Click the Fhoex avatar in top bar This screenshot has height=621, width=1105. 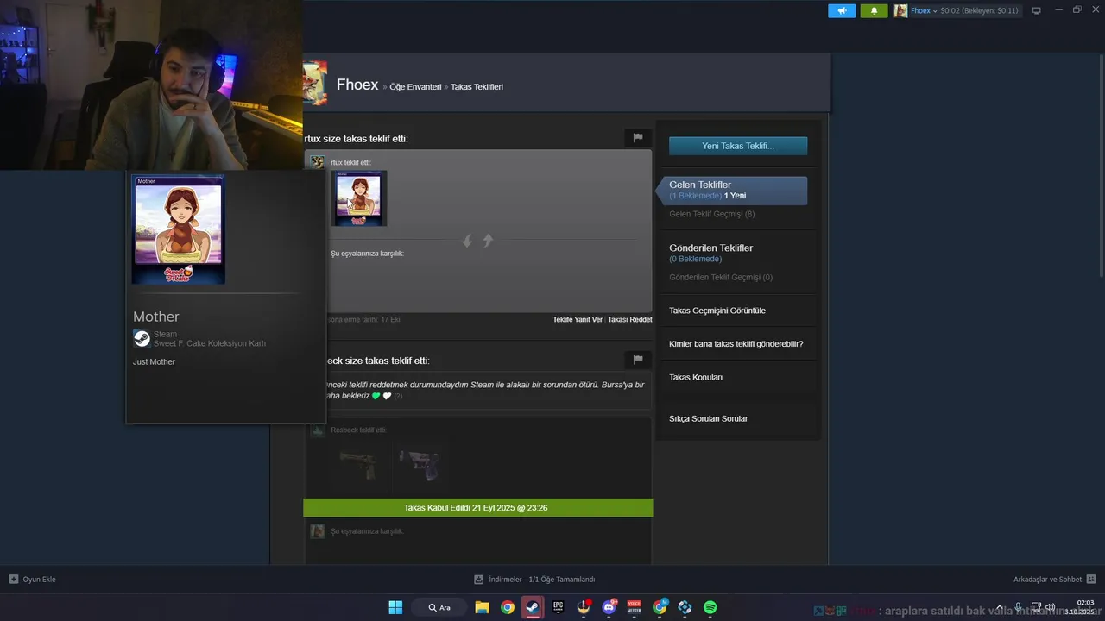pos(900,11)
